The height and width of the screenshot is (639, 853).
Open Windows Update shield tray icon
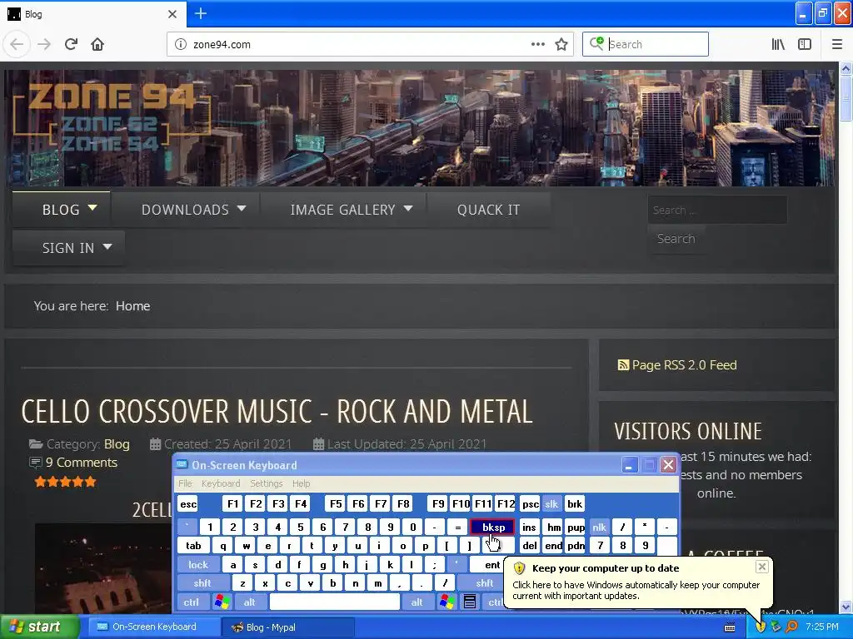(x=761, y=627)
